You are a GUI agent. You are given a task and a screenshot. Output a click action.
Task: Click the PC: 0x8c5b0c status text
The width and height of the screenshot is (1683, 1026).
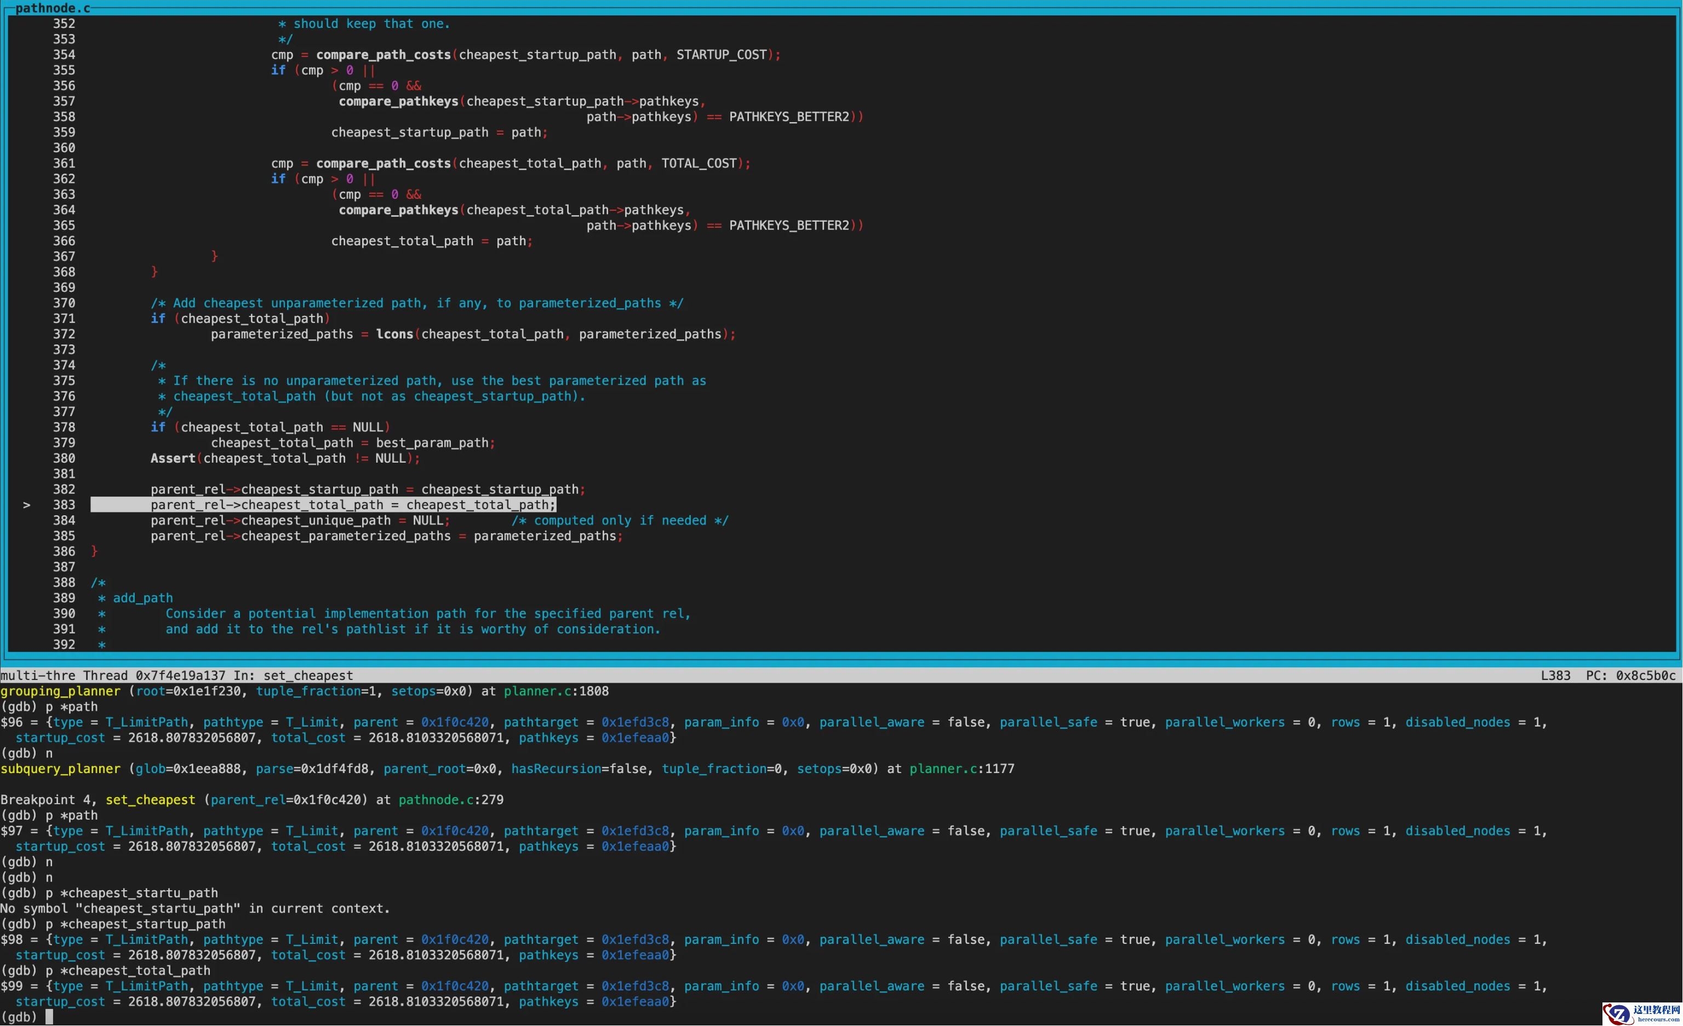pos(1630,676)
